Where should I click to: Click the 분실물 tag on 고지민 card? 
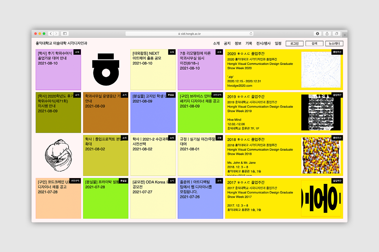pyautogui.click(x=171, y=95)
